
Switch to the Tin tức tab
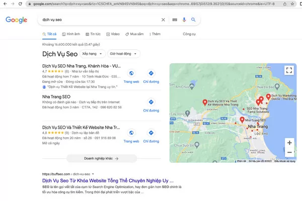pyautogui.click(x=93, y=34)
